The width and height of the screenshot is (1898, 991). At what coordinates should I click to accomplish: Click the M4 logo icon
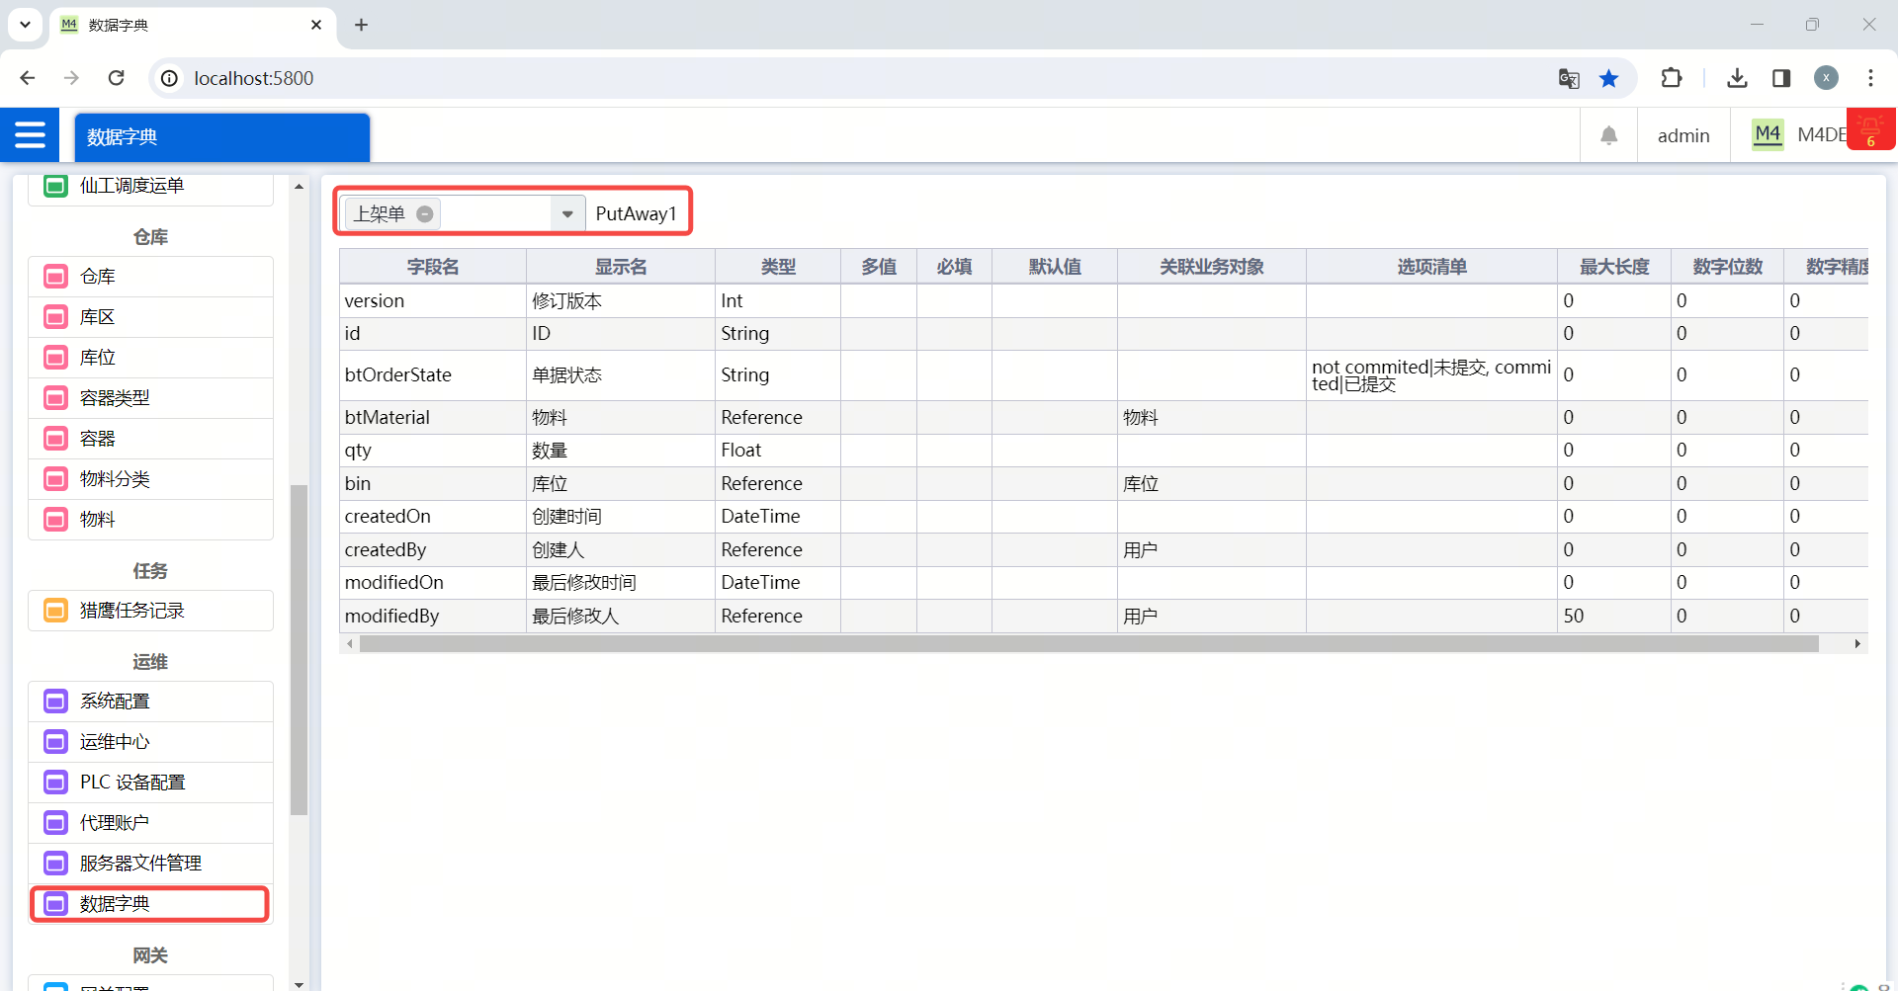point(1768,134)
